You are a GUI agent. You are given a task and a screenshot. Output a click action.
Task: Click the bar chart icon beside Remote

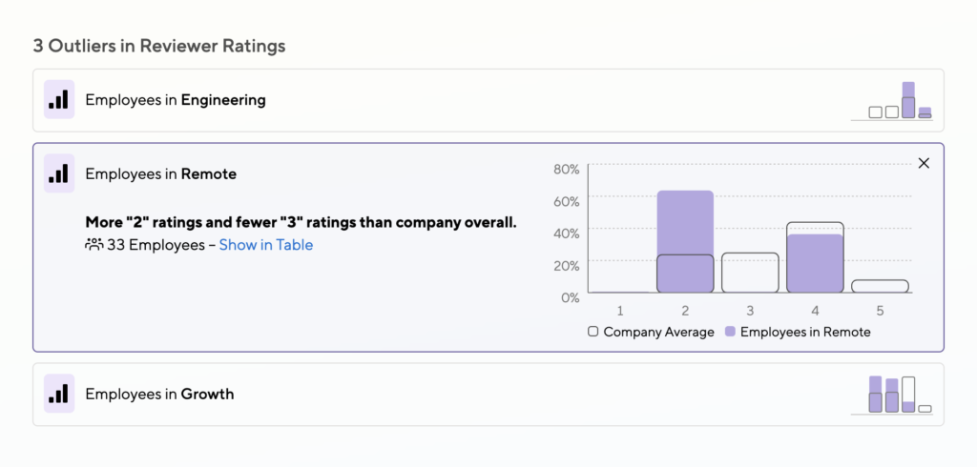(x=59, y=173)
